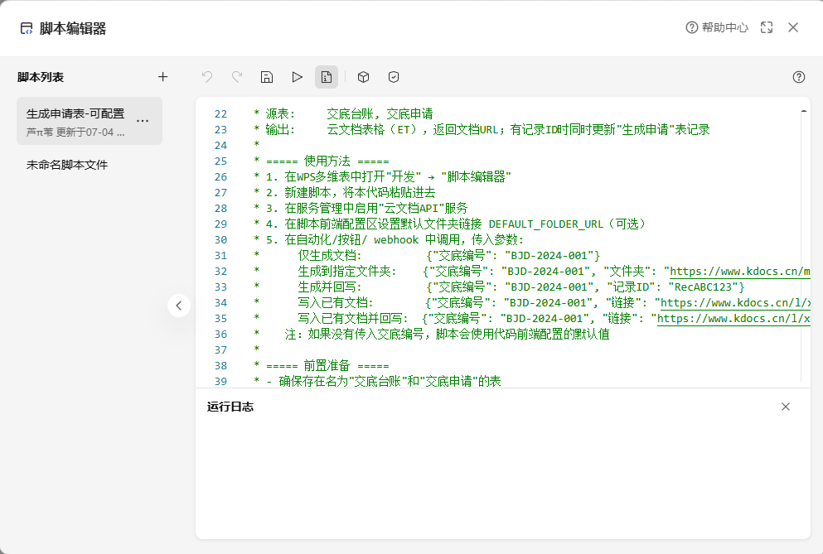The height and width of the screenshot is (554, 823).
Task: Click line number 22 in gutter
Action: [221, 113]
